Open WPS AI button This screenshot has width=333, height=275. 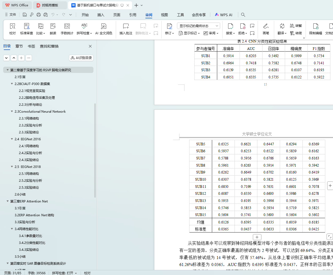[x=224, y=15]
